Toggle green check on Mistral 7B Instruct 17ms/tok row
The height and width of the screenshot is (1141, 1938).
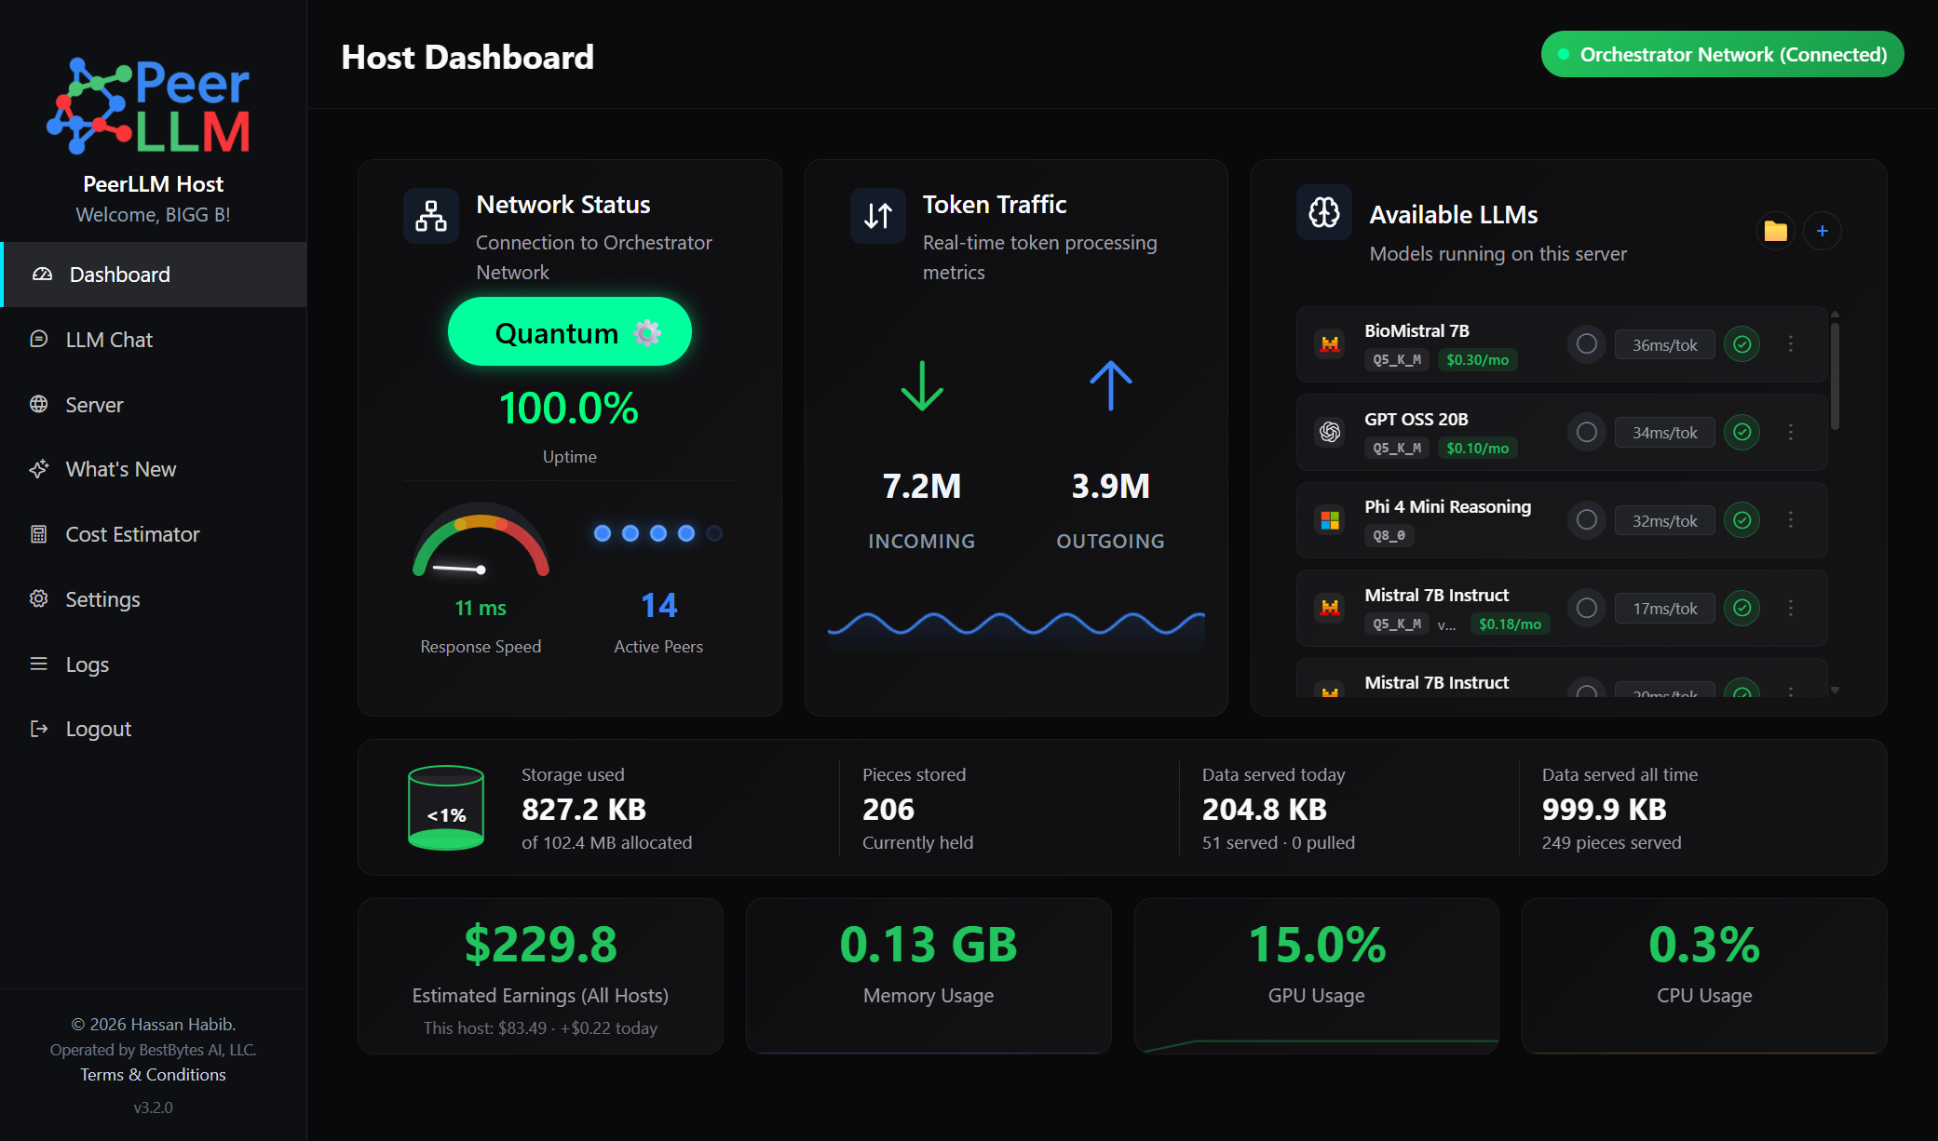coord(1742,608)
